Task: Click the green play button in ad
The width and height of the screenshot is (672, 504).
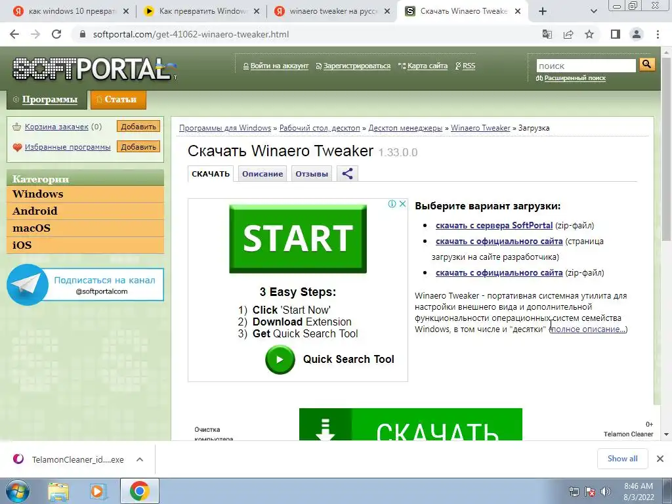Action: (280, 360)
